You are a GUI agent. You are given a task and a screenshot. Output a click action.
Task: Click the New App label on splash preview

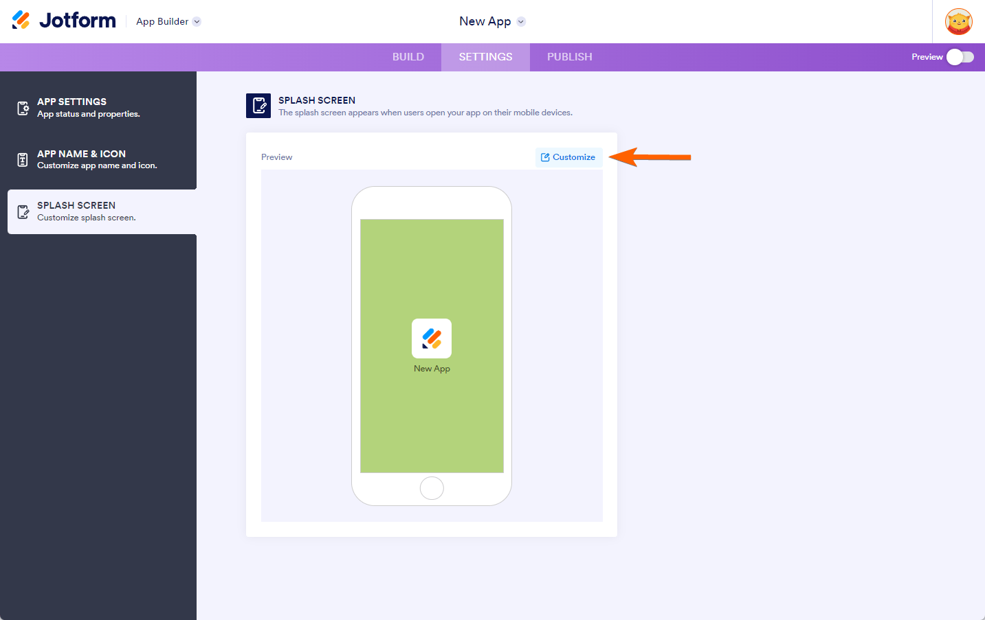[x=432, y=368]
